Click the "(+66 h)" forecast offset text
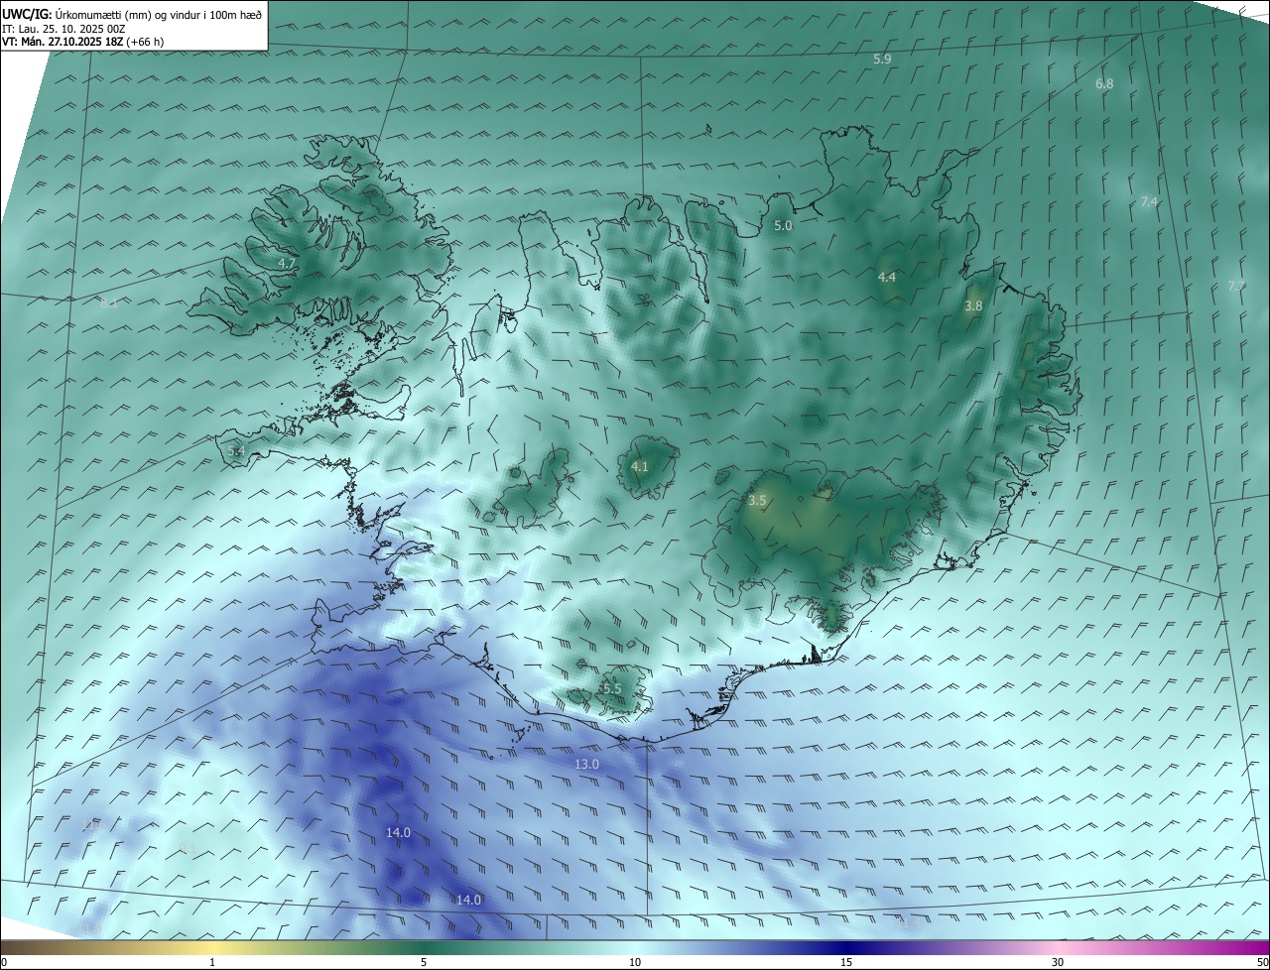Image resolution: width=1270 pixels, height=970 pixels. tap(145, 43)
